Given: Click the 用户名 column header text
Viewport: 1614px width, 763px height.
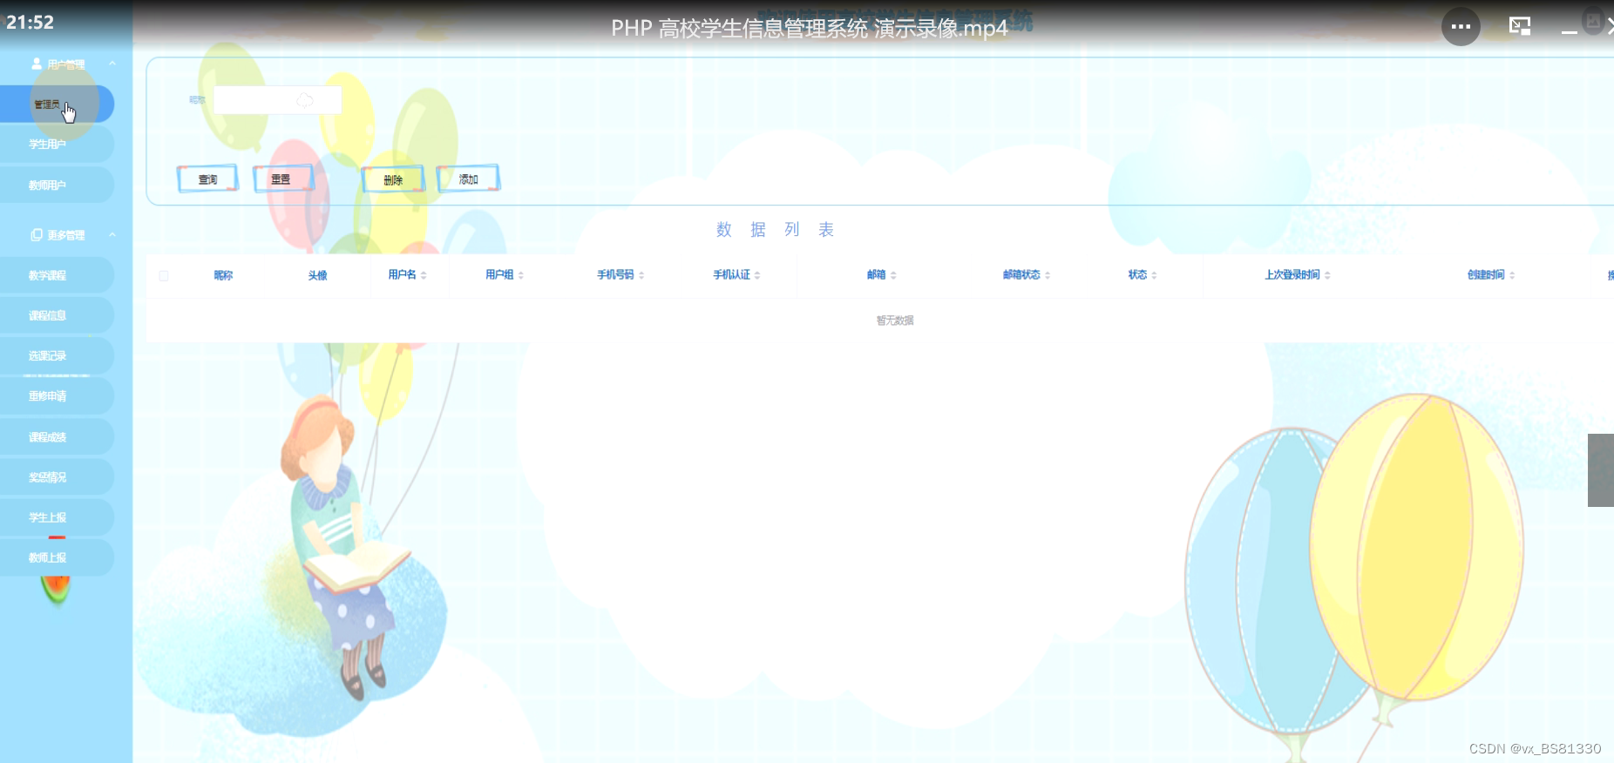Looking at the screenshot, I should click(402, 275).
